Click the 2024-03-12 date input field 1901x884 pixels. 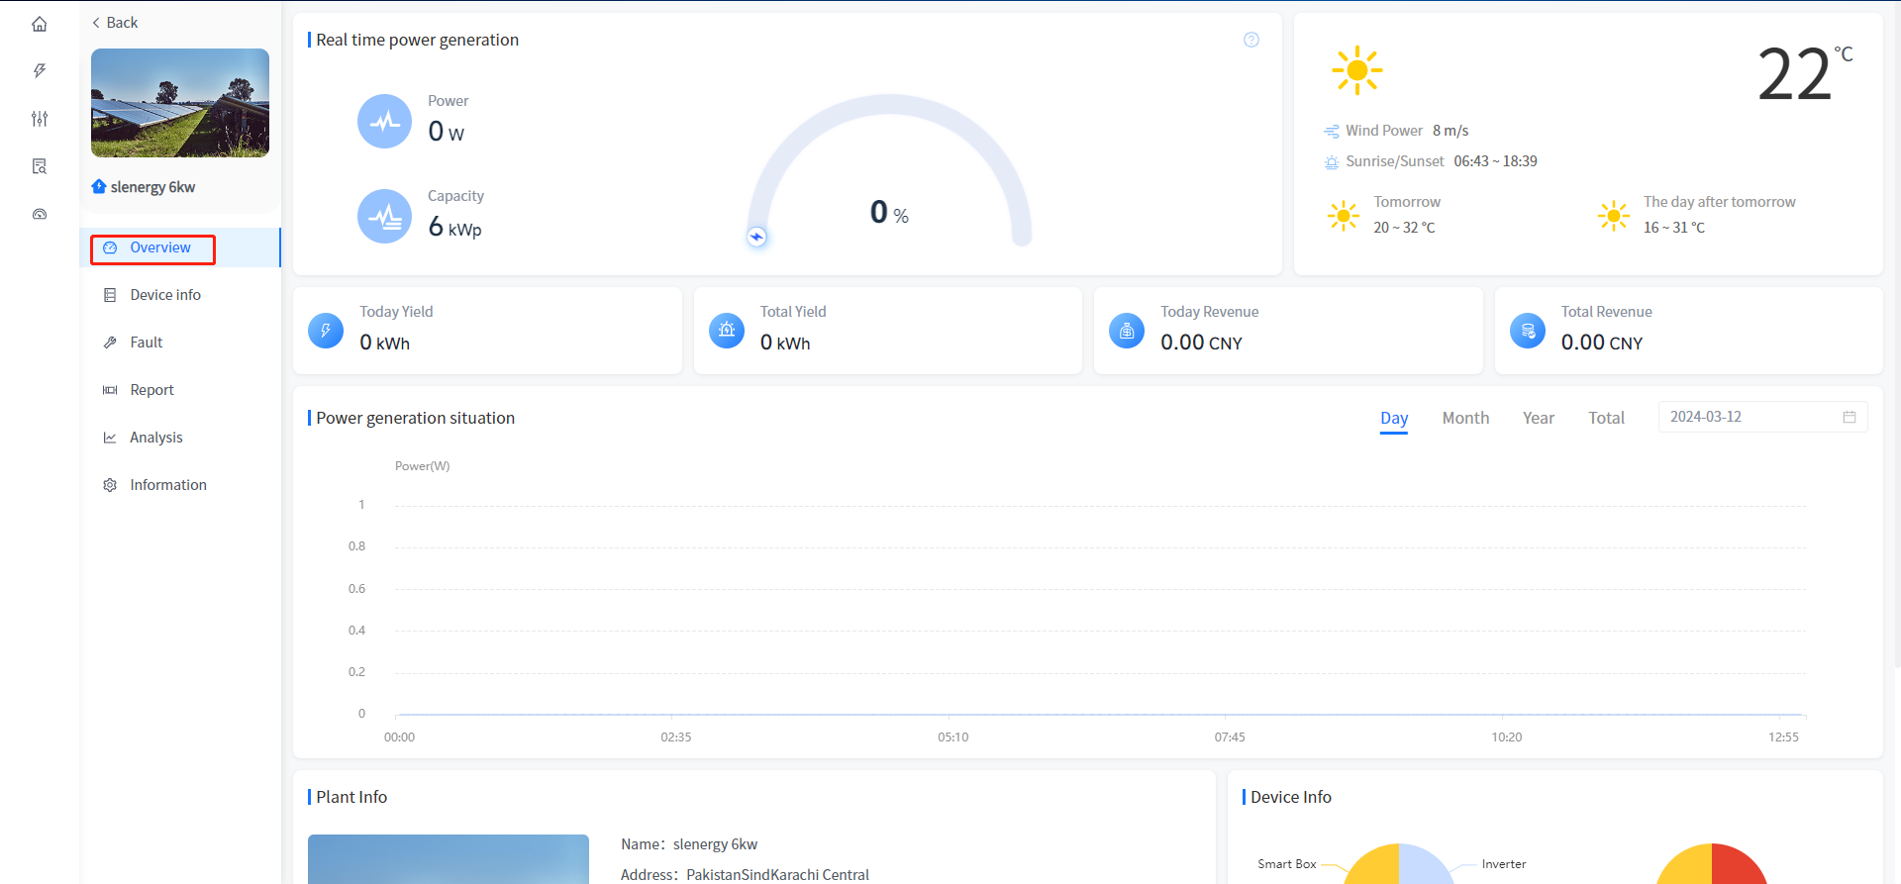[1748, 417]
